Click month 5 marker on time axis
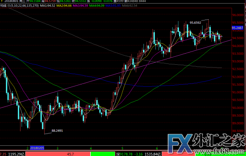 point(122,148)
